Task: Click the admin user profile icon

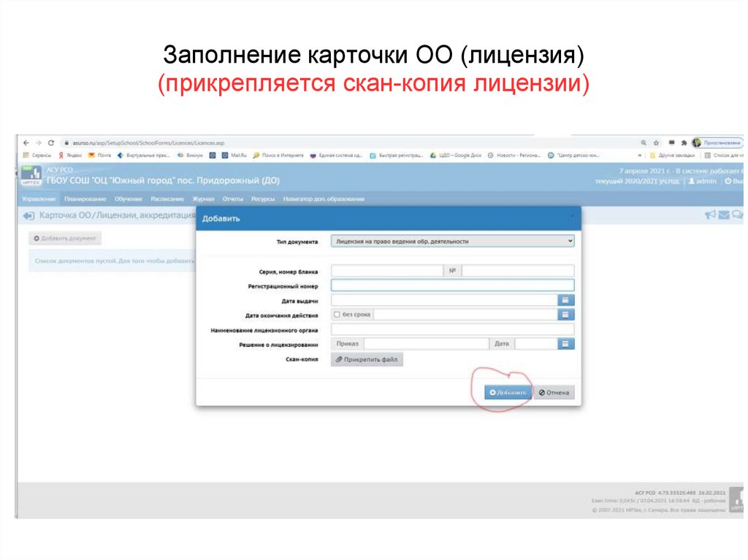Action: point(692,181)
